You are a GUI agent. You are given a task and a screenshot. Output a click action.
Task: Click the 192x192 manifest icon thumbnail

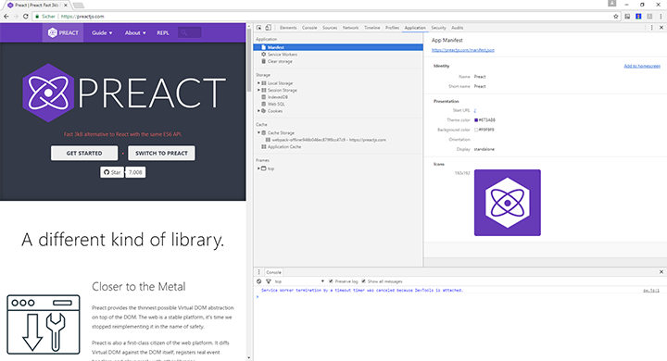[x=508, y=203]
